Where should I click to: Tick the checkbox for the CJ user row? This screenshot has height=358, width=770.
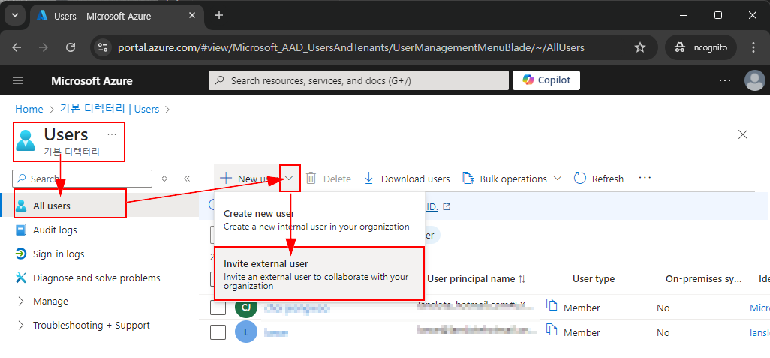(x=218, y=308)
